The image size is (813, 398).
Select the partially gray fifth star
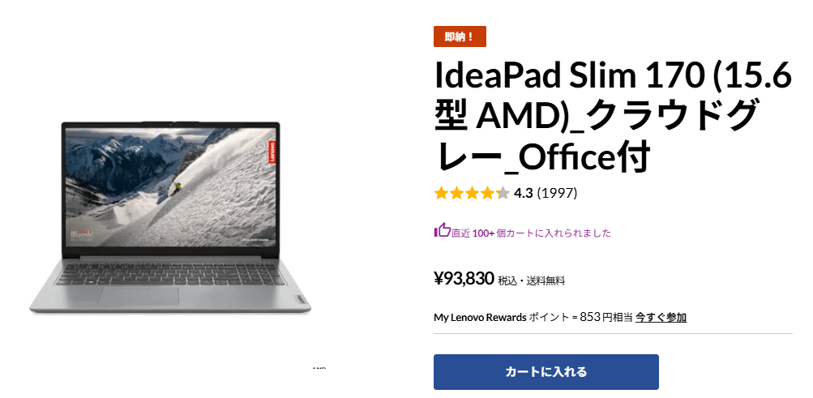click(x=503, y=193)
